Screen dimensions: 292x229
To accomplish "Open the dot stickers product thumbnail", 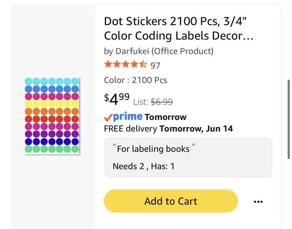I will 52,116.
